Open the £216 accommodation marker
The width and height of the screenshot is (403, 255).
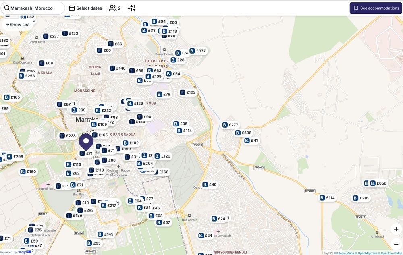(361, 198)
